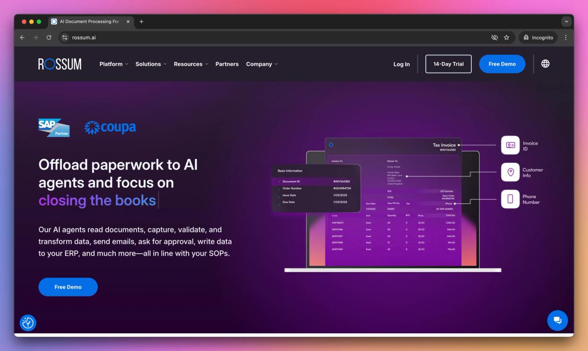Open the Partners page
This screenshot has height=351, width=588.
tap(227, 64)
